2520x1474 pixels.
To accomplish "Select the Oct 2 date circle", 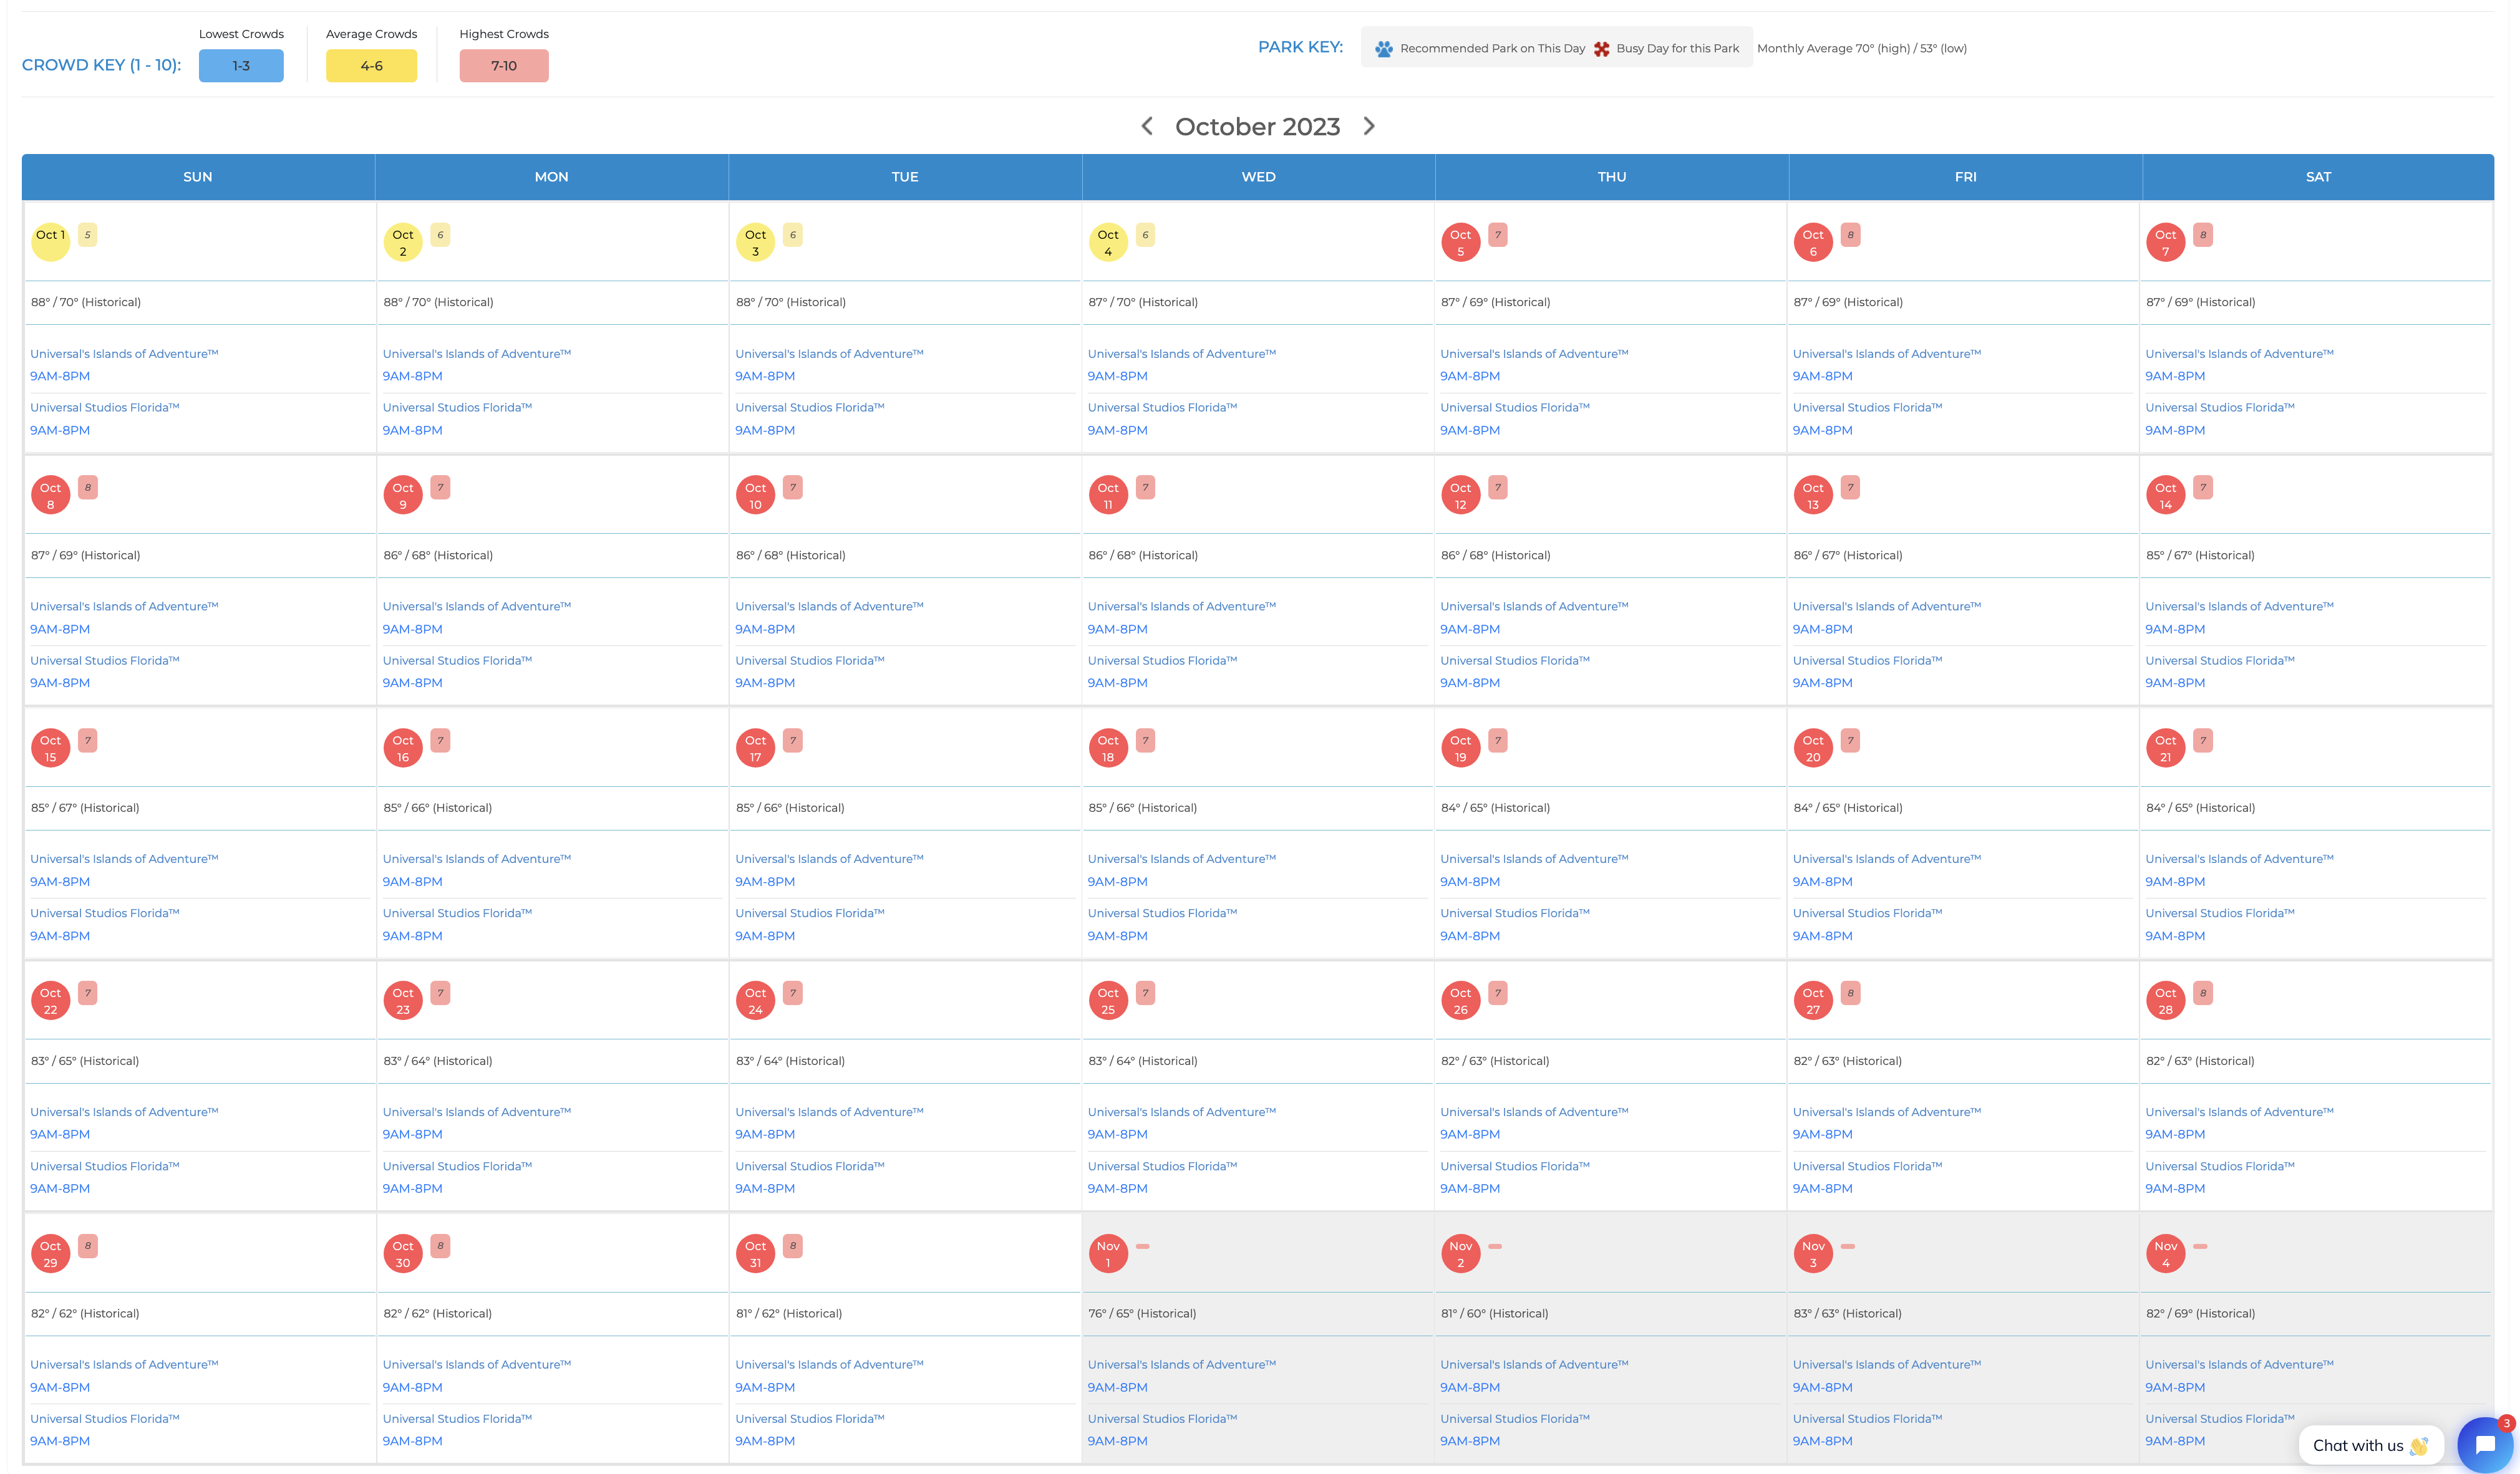I will (403, 242).
